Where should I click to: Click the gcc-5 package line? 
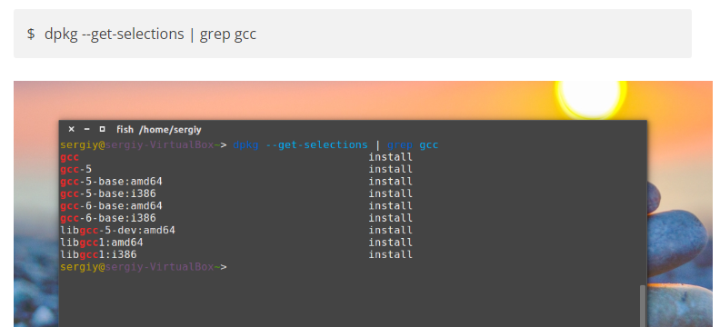pyautogui.click(x=75, y=169)
